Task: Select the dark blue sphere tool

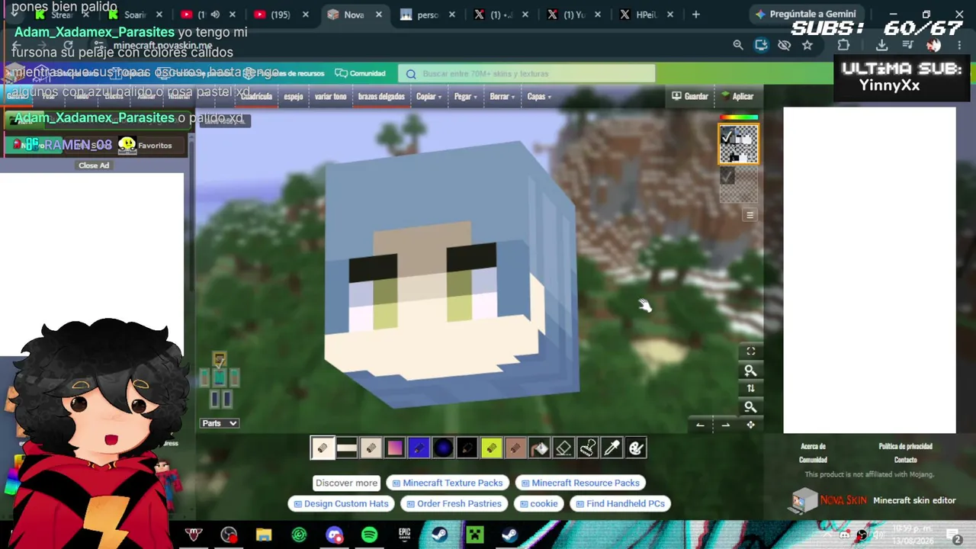Action: (x=443, y=448)
